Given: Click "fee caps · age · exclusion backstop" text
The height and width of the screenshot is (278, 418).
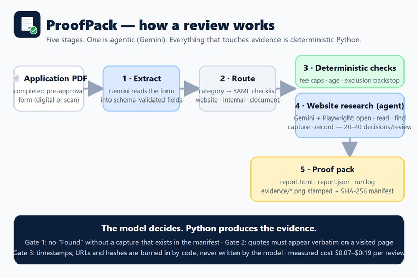Looking at the screenshot, I should pos(350,80).
